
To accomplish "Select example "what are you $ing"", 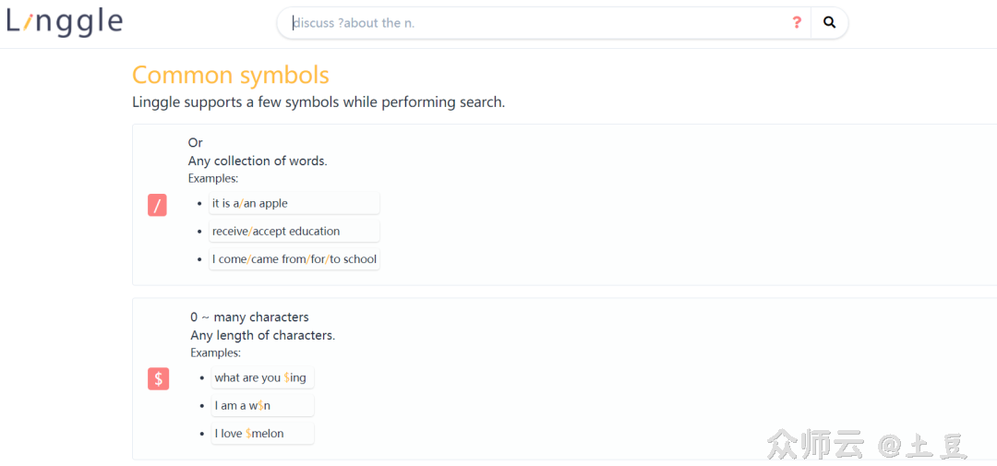I will coord(262,377).
